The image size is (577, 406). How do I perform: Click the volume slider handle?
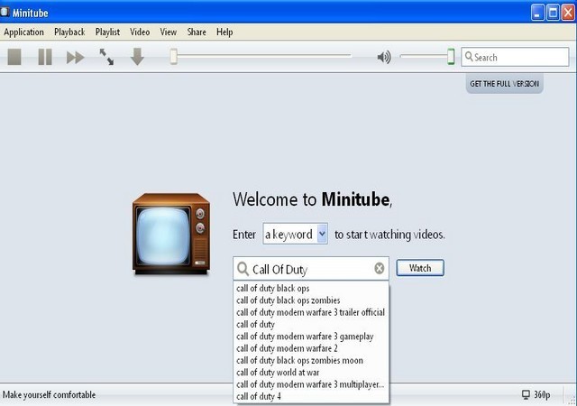click(451, 56)
